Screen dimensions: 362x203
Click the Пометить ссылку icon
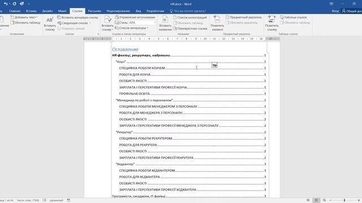tap(271, 23)
